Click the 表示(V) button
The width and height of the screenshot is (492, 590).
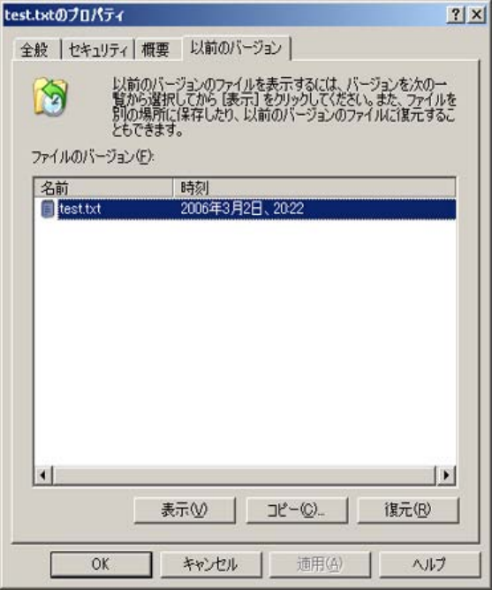click(185, 510)
